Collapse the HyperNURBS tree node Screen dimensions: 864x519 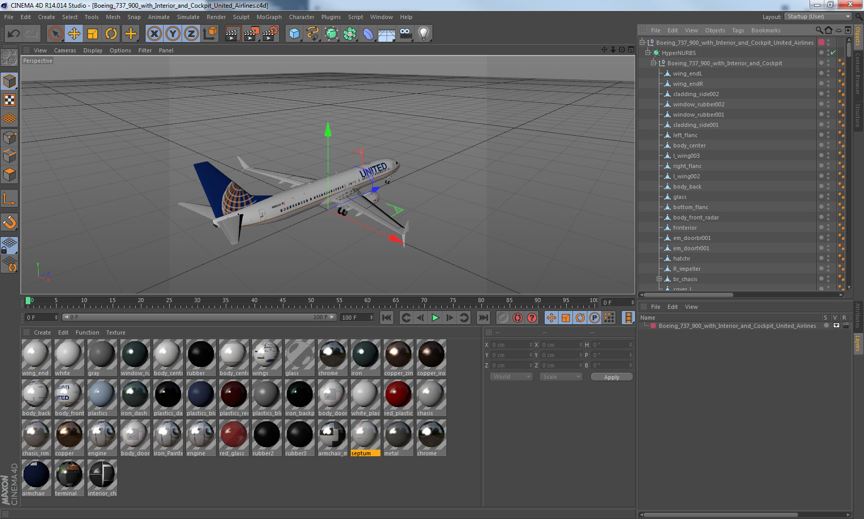648,53
